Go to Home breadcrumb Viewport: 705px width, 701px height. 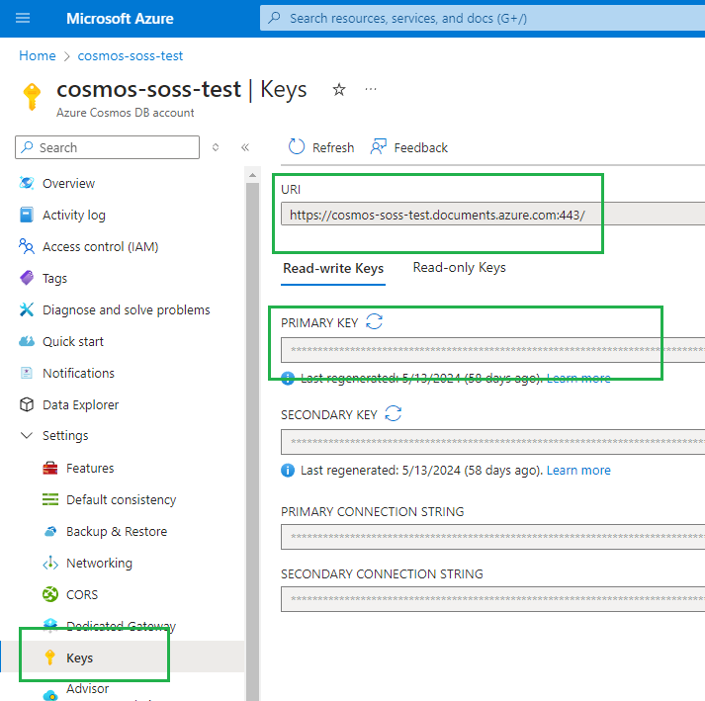pyautogui.click(x=38, y=55)
